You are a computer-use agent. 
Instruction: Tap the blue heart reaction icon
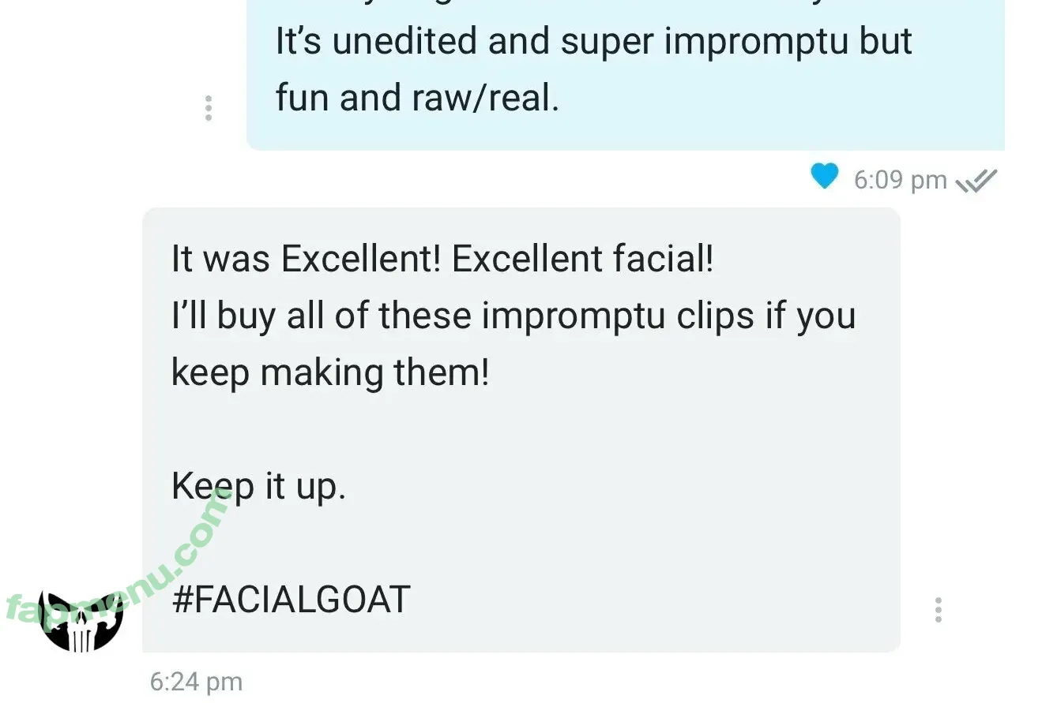click(824, 177)
